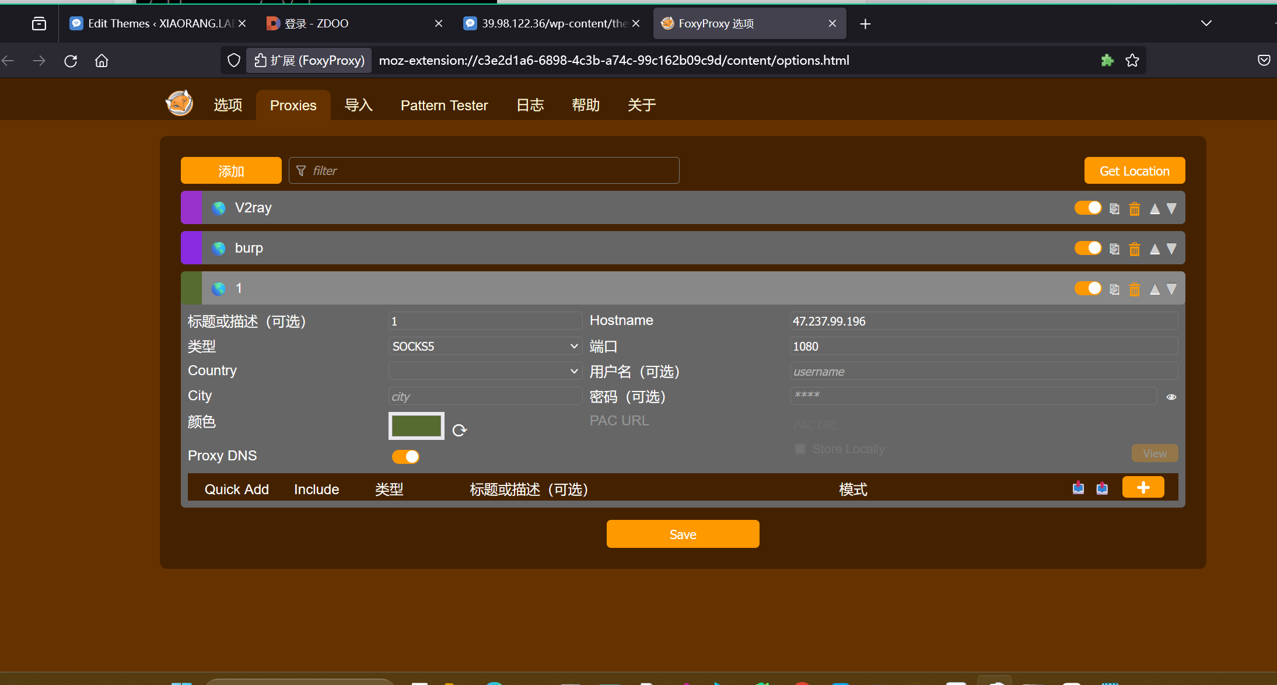Move V2ray proxy down with arrow
This screenshot has height=685, width=1277.
pos(1171,209)
